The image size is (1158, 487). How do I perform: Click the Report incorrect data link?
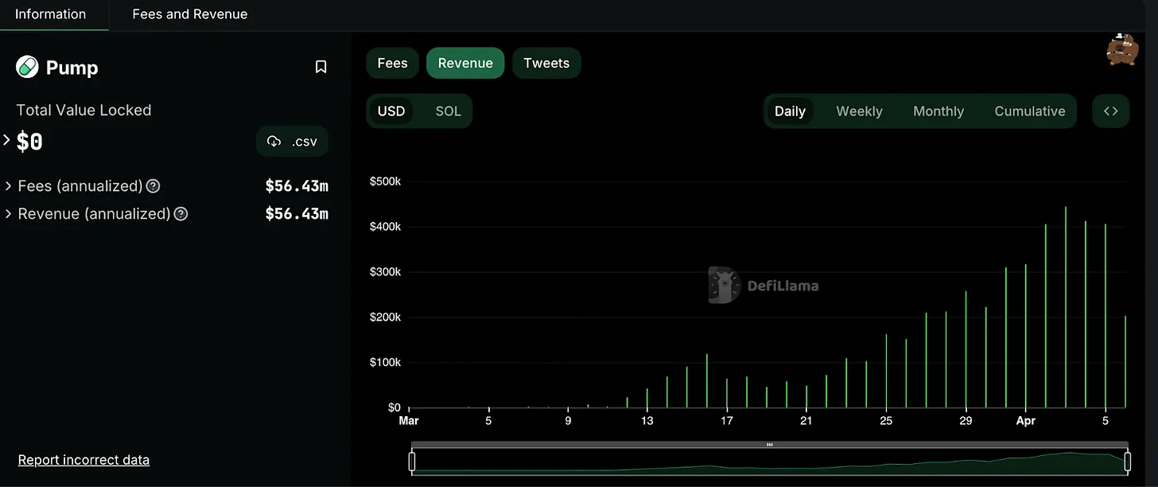pyautogui.click(x=83, y=459)
